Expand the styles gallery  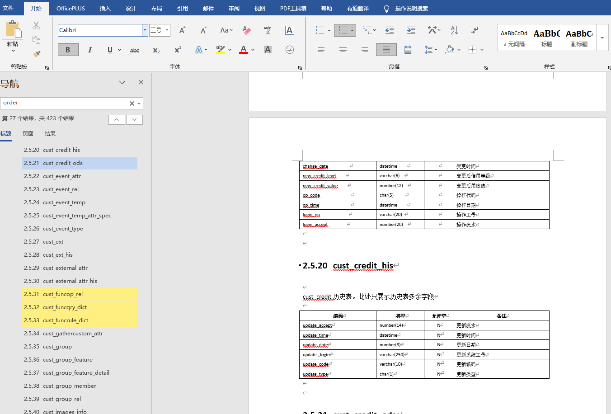[602, 38]
